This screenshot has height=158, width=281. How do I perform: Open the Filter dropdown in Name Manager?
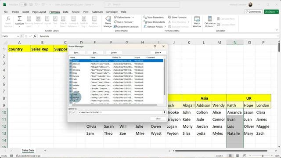pyautogui.click(x=158, y=53)
